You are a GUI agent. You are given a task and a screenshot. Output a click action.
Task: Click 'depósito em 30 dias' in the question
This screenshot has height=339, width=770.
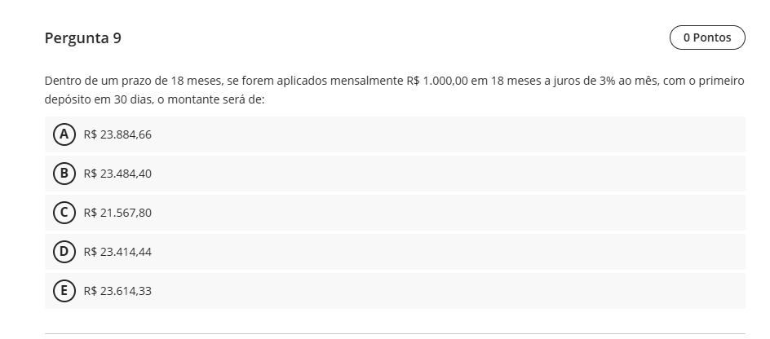pyautogui.click(x=99, y=99)
